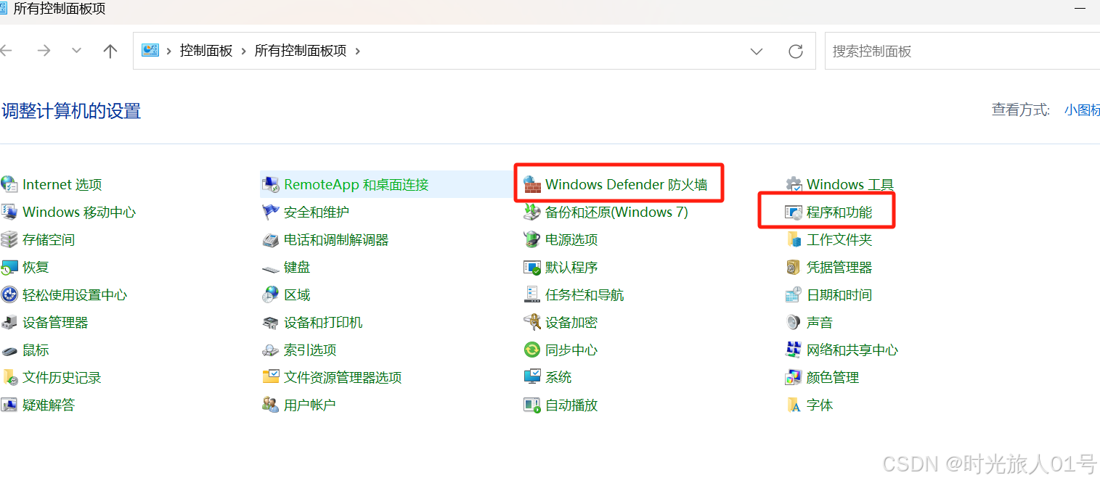1100x483 pixels.
Task: Go forward with the forward arrow
Action: pos(44,51)
